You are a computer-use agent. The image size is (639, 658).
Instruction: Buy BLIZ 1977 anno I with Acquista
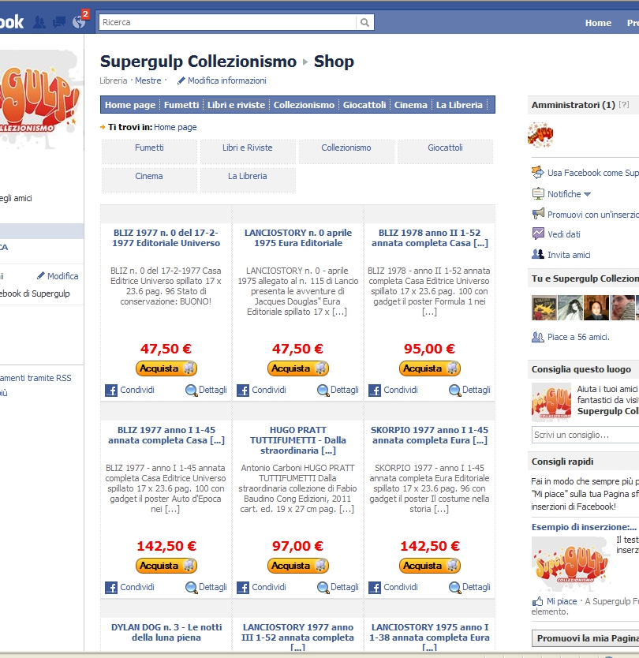[166, 565]
